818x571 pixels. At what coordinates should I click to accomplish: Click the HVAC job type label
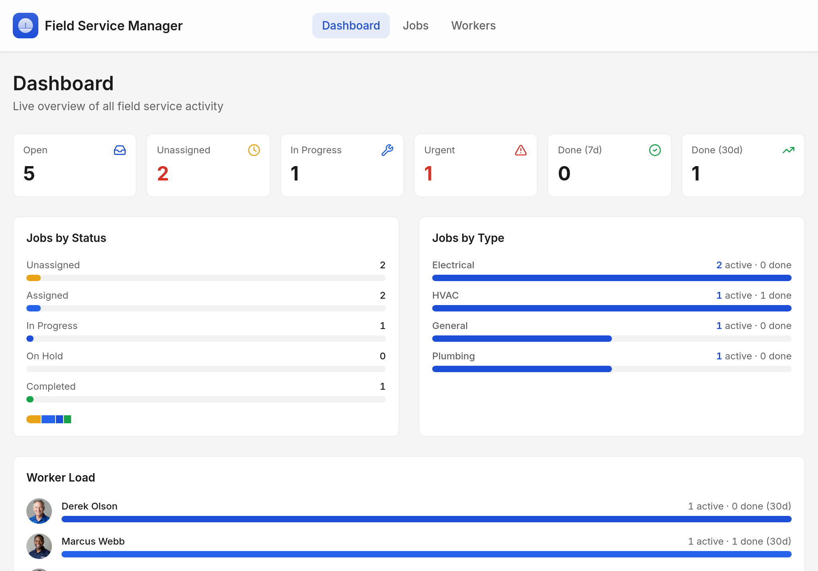pyautogui.click(x=445, y=295)
